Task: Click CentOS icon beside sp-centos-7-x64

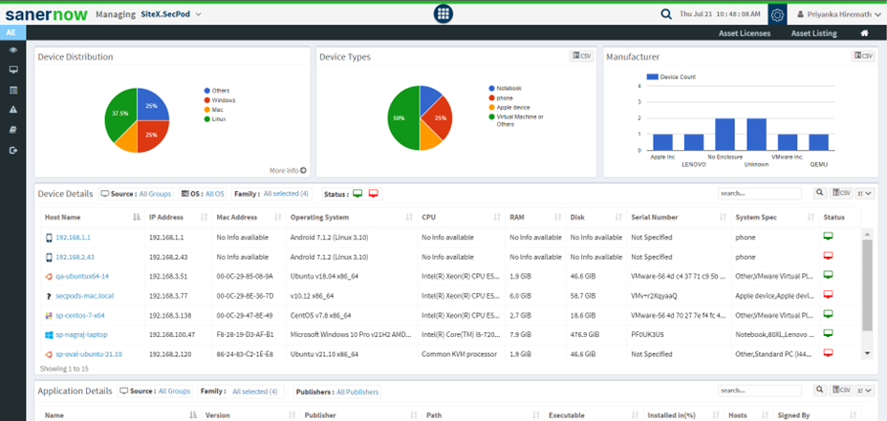Action: 49,315
